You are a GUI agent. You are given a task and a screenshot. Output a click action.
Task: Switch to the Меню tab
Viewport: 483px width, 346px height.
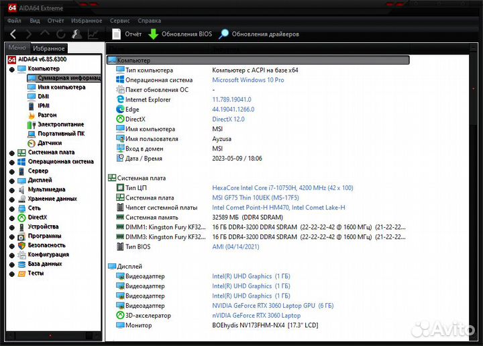17,48
